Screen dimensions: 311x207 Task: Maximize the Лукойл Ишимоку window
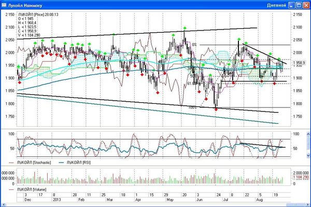click(299, 5)
